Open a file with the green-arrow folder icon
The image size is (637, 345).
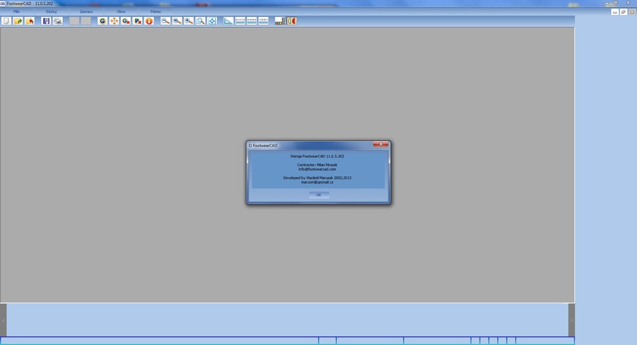pyautogui.click(x=18, y=21)
